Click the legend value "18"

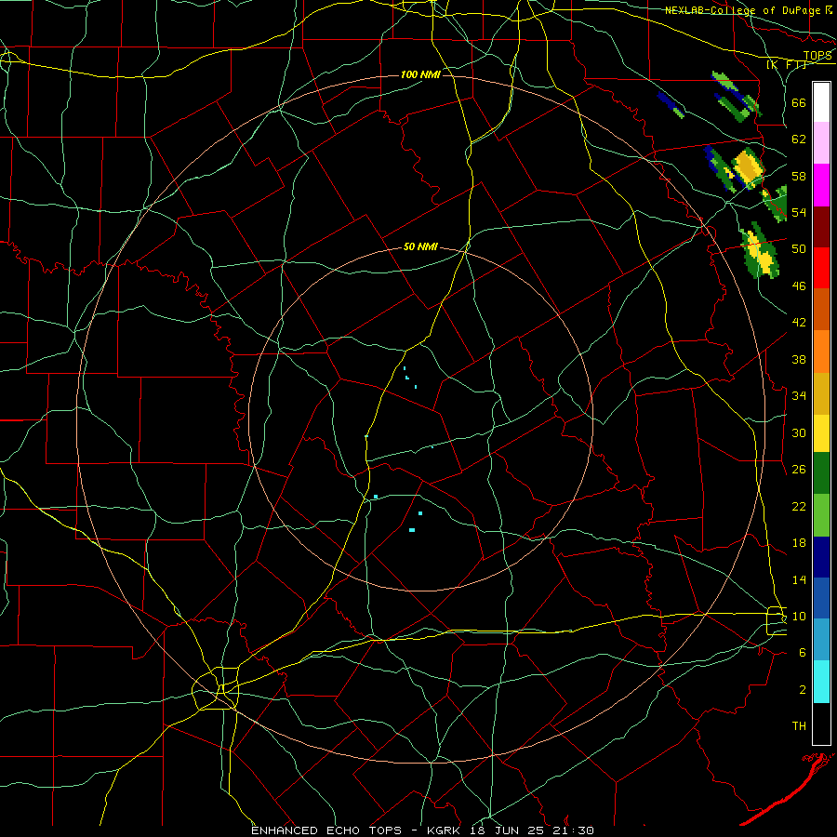click(x=799, y=543)
